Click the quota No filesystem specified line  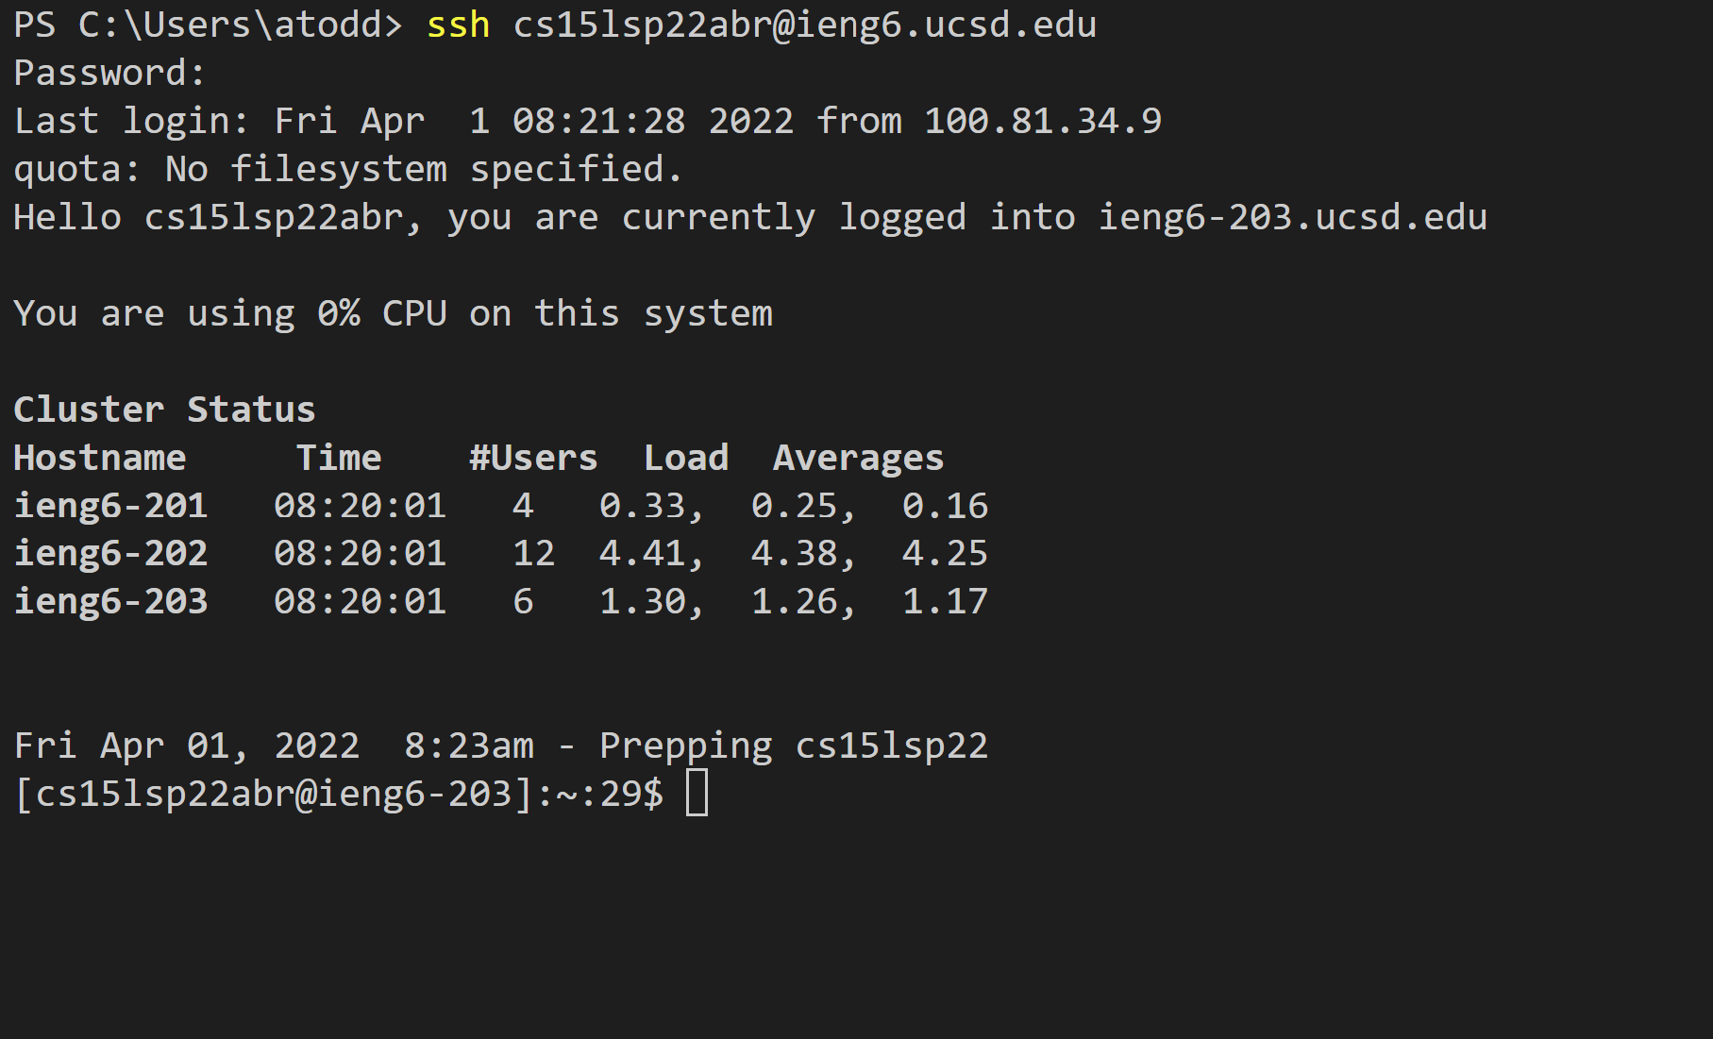347,170
